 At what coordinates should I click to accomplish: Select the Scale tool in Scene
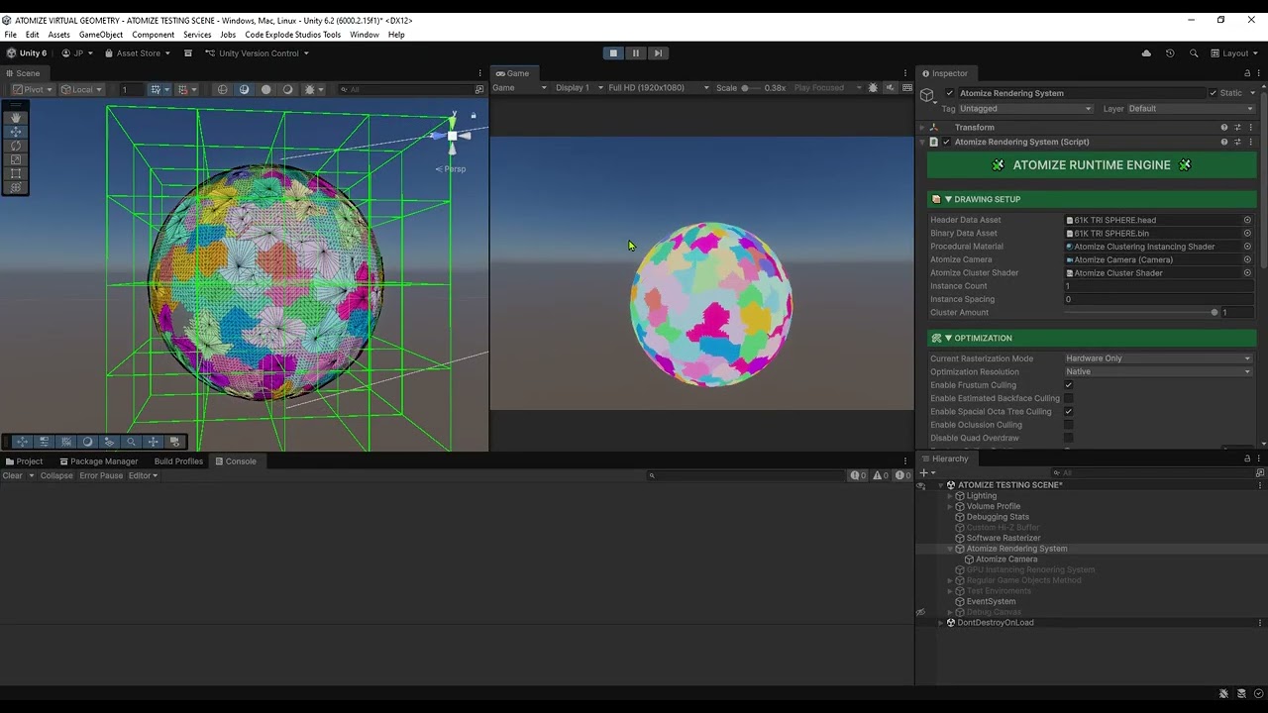(16, 159)
